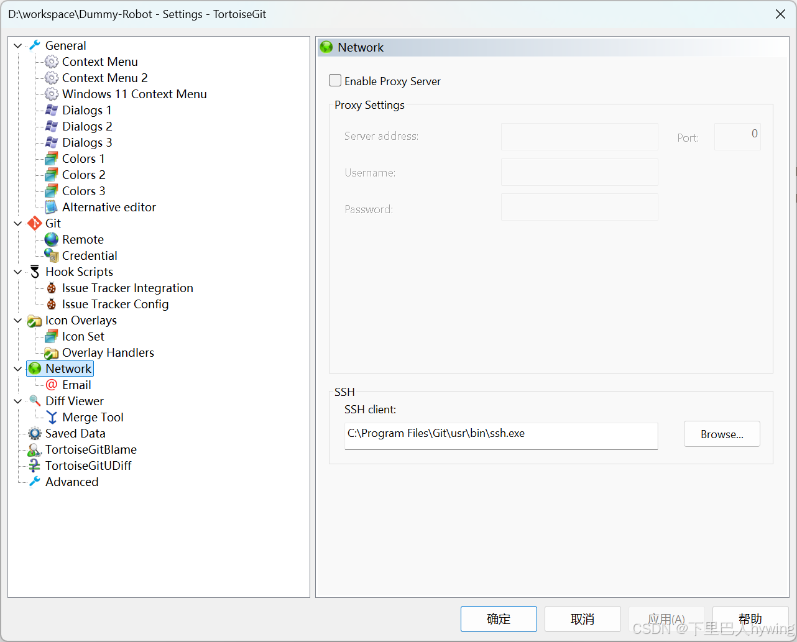The height and width of the screenshot is (642, 797).
Task: Collapse the Git tree node
Action: tap(18, 224)
